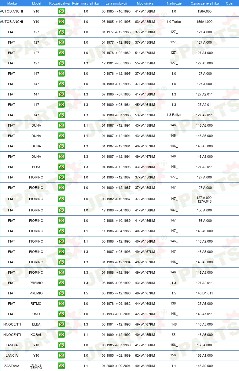The image size is (239, 371).
Task: Click fuel icon in Fiorino 12.1987 -> 08.1993 row
Action: [x=61, y=252]
